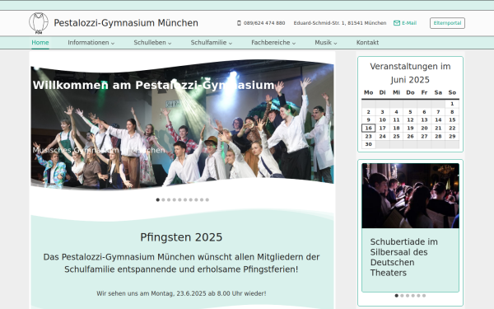Select the fourth news carousel dot under Schubertiade
Screen dimensions: 494x309
click(413, 296)
